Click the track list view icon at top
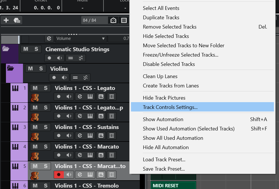The width and height of the screenshot is (279, 189). click(124, 20)
